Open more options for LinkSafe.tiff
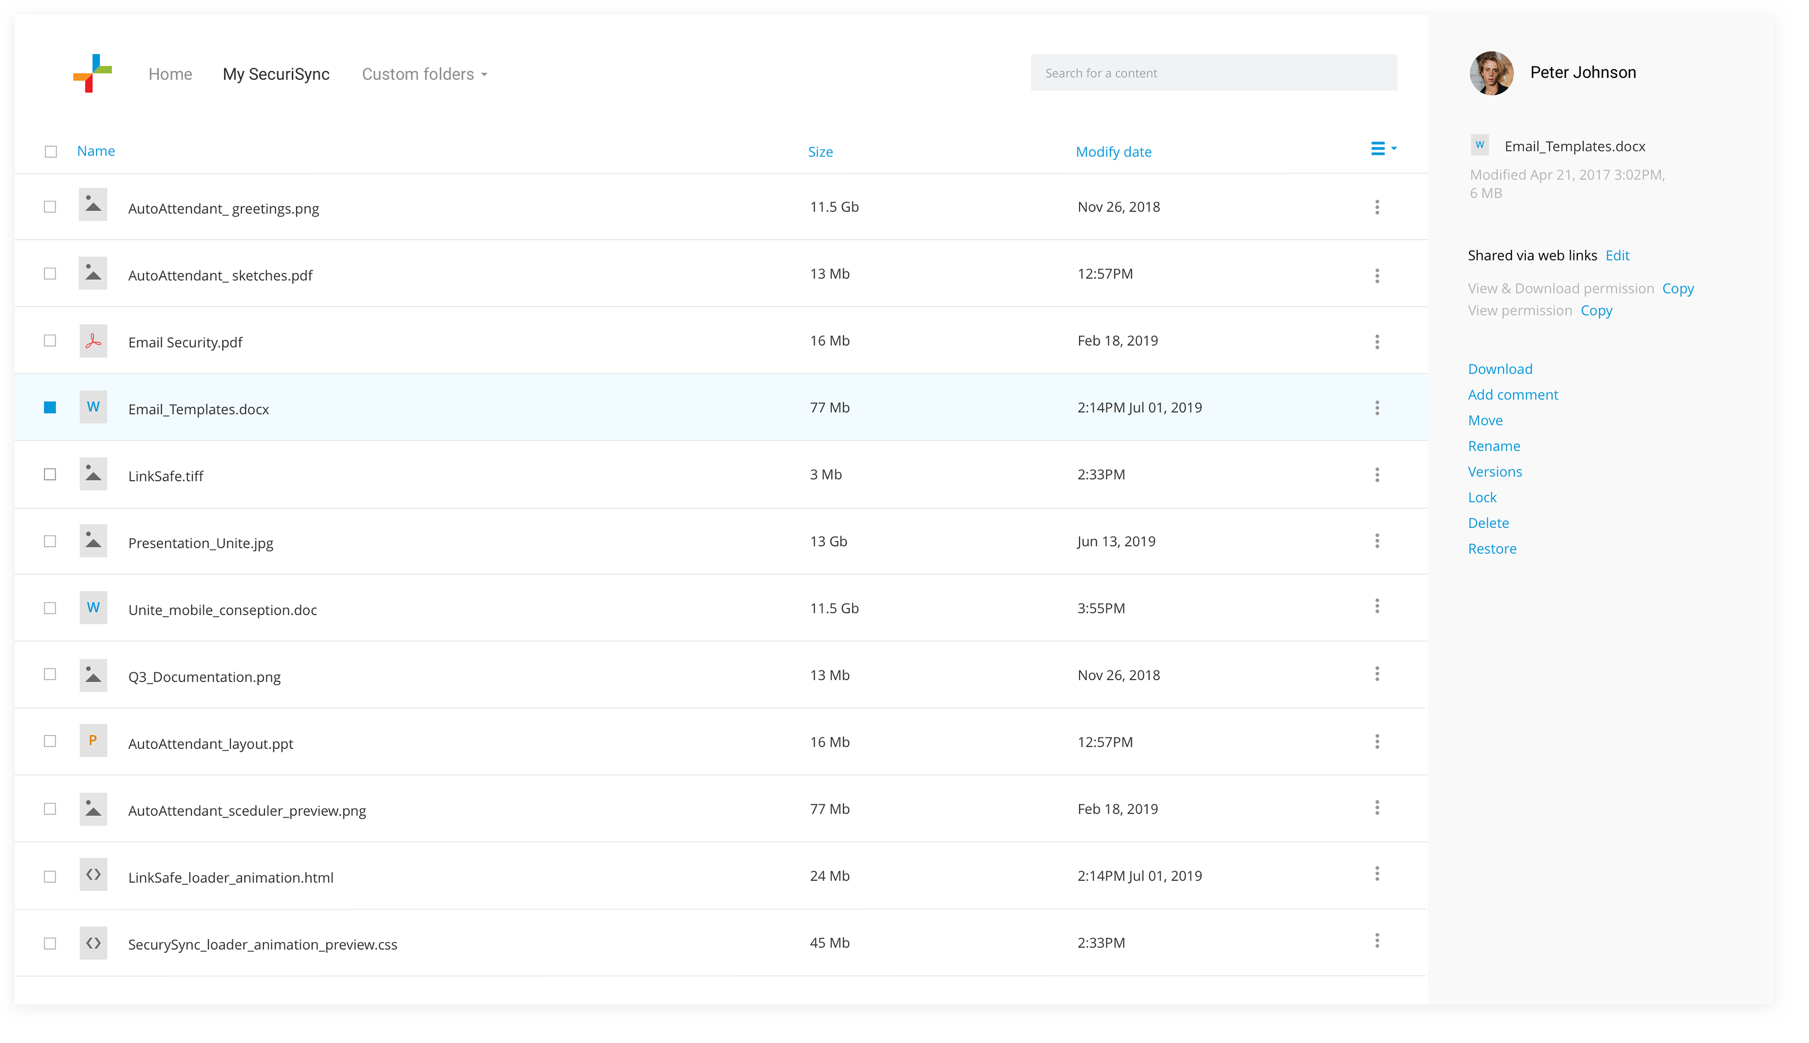The height and width of the screenshot is (1043, 1809). [1377, 474]
